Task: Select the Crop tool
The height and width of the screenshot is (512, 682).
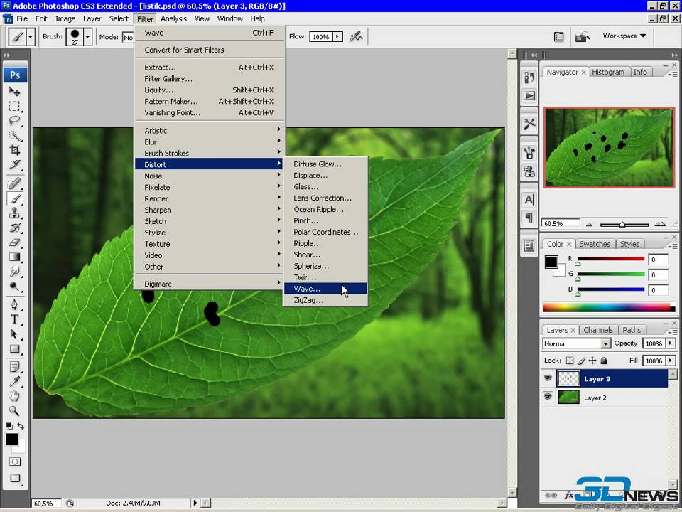Action: coord(14,150)
